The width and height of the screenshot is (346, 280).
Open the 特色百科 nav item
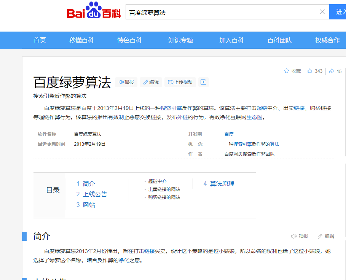[x=129, y=40]
